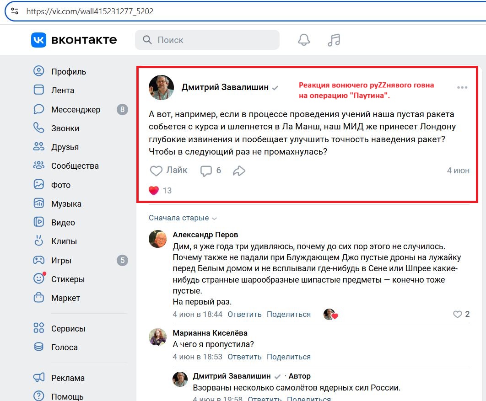The width and height of the screenshot is (486, 401).
Task: View the 13 heart reactions list
Action: tap(160, 190)
